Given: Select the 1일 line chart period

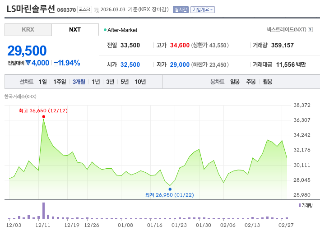Looking at the screenshot, I should (43, 82).
